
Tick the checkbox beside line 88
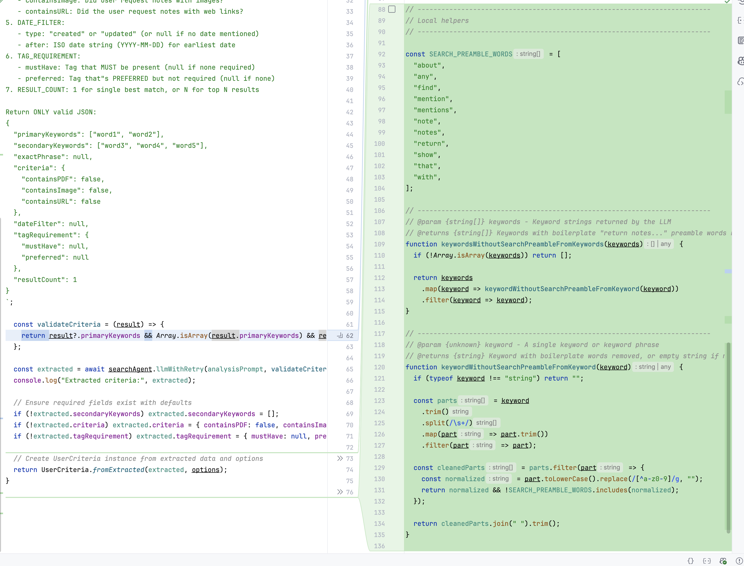tap(392, 9)
